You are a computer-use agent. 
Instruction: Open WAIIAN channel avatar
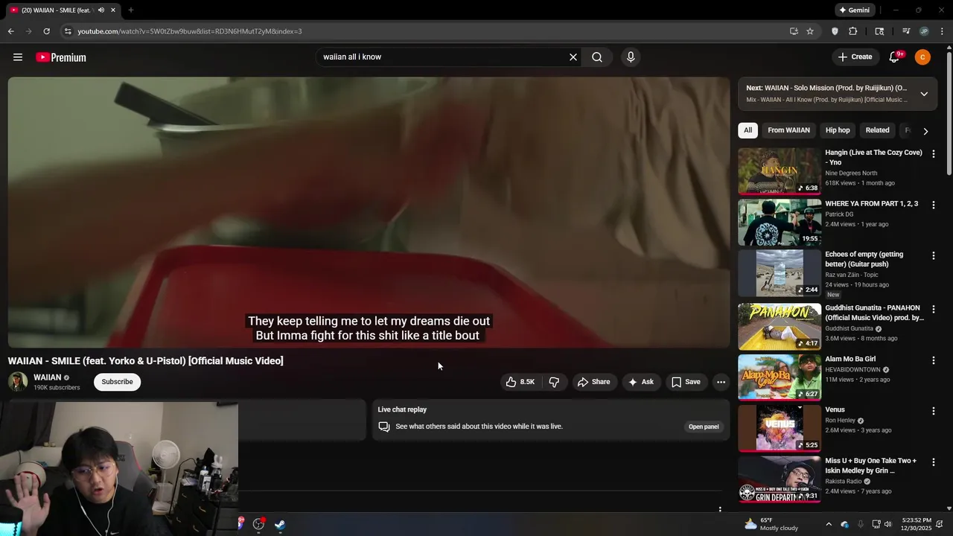click(x=18, y=382)
